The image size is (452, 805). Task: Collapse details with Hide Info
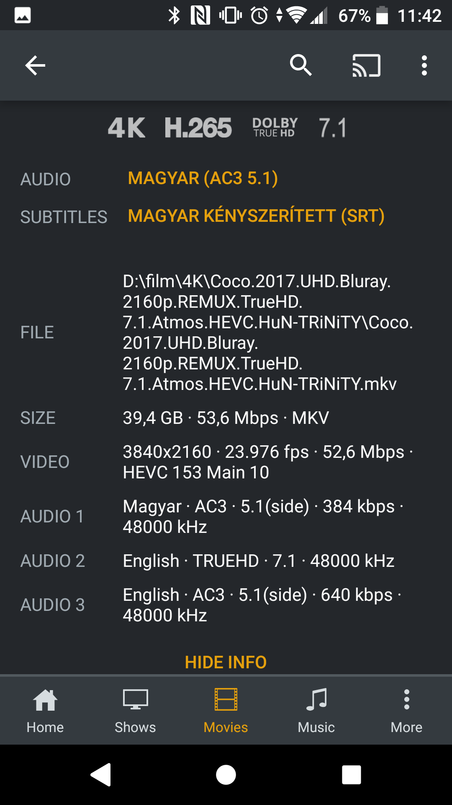click(226, 662)
